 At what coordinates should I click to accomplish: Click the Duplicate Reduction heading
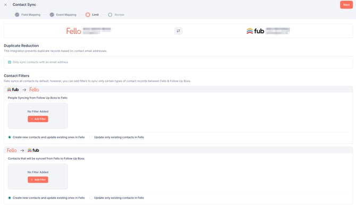click(21, 46)
